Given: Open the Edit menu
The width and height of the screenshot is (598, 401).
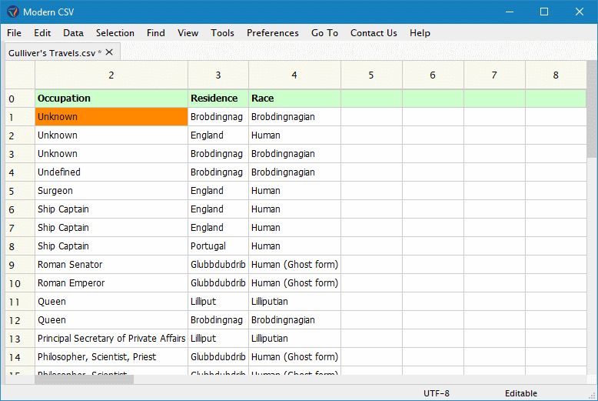Looking at the screenshot, I should (x=42, y=33).
